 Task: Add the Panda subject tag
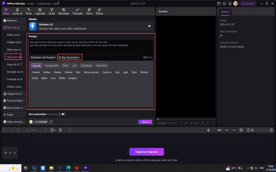(x=62, y=78)
